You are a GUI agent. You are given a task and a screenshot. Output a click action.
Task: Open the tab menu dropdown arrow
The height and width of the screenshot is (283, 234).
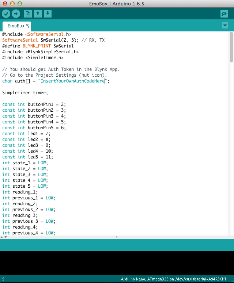225,26
